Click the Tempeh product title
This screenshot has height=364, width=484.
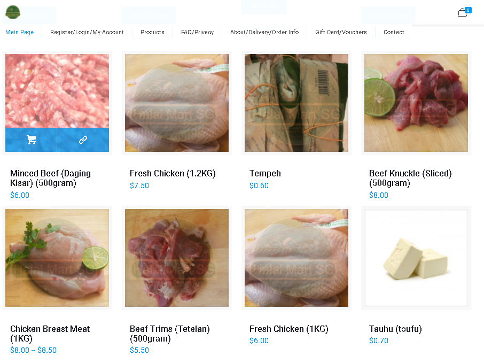[265, 174]
